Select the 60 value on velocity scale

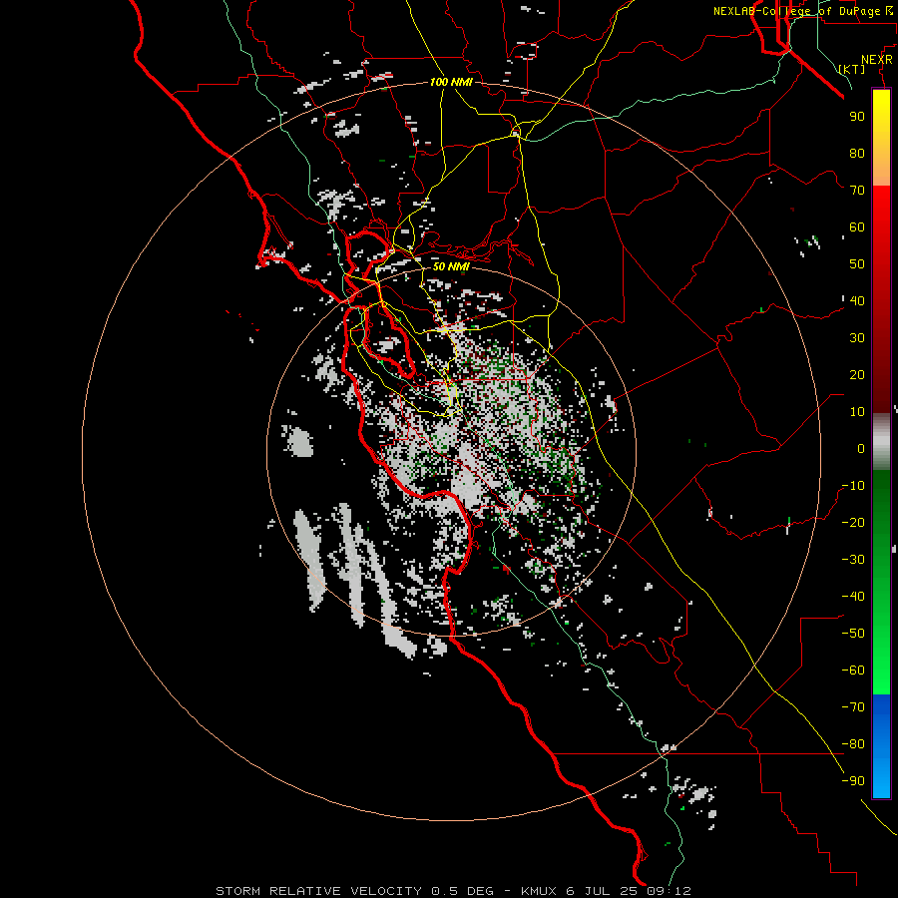857,227
